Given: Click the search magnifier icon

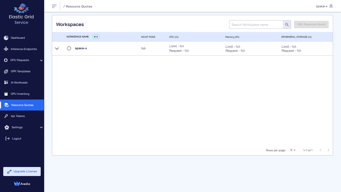Looking at the screenshot, I should click(287, 24).
